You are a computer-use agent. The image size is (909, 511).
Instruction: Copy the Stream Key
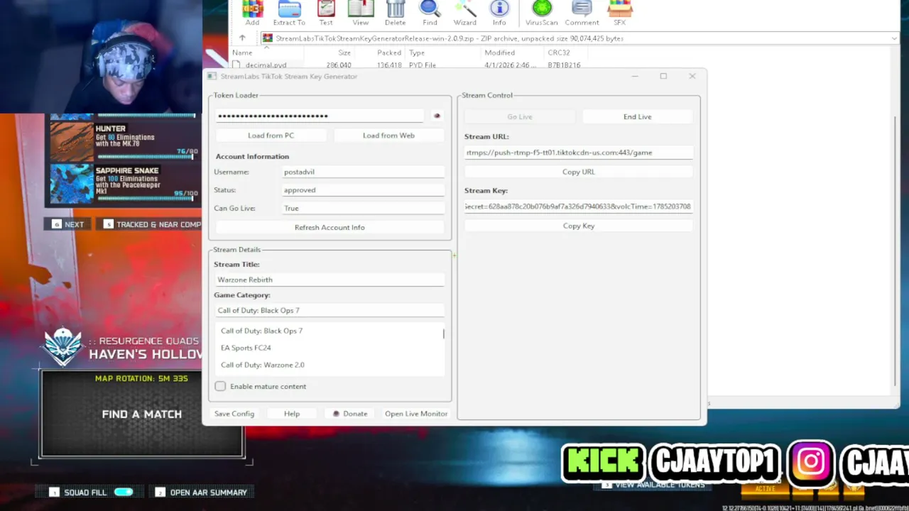tap(579, 226)
